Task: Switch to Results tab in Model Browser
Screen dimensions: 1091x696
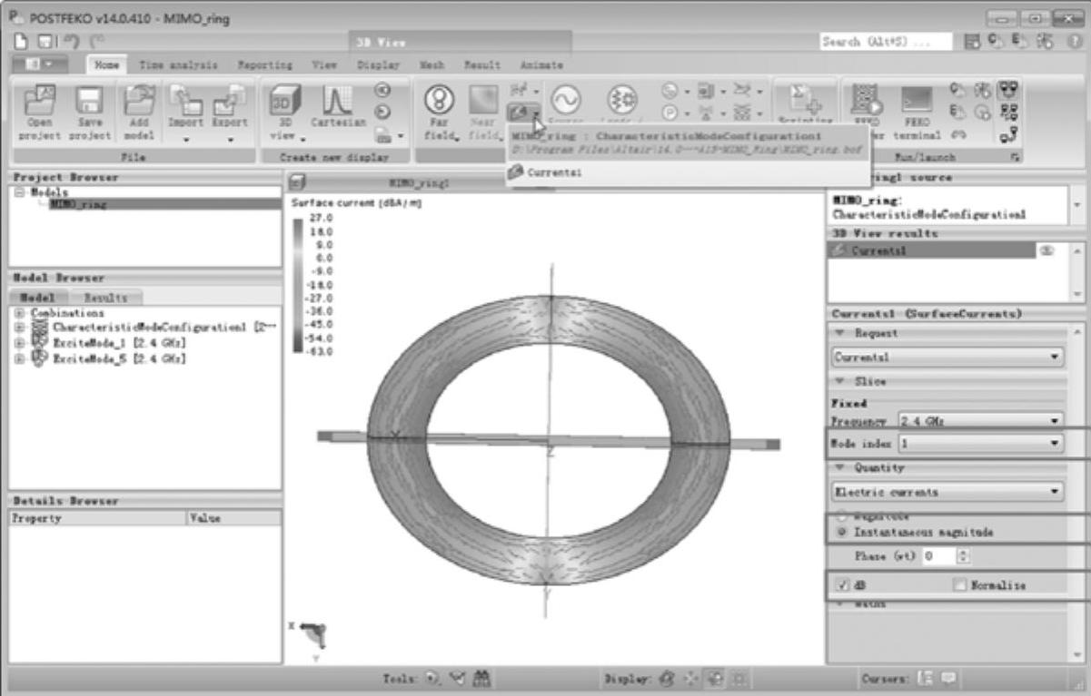Action: click(106, 297)
